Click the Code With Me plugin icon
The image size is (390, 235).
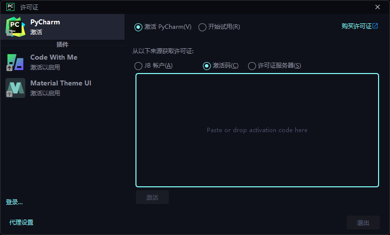[x=15, y=62]
